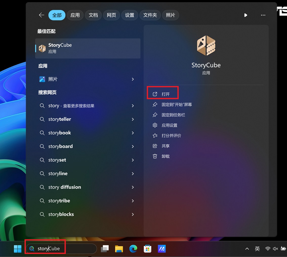Expand chevron beside the story web result
Image resolution: width=287 pixels, height=257 pixels.
coord(133,106)
